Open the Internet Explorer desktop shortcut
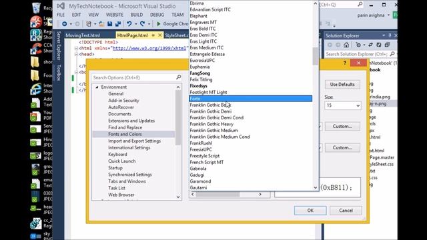 (36, 89)
